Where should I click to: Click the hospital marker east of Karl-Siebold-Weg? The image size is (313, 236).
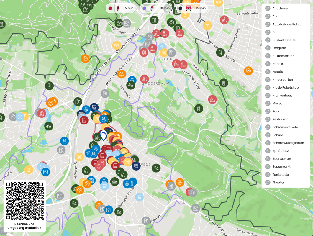tap(212, 99)
